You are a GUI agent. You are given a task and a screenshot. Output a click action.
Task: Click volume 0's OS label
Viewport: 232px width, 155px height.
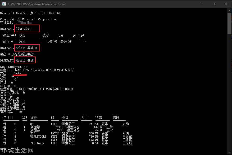[32, 124]
